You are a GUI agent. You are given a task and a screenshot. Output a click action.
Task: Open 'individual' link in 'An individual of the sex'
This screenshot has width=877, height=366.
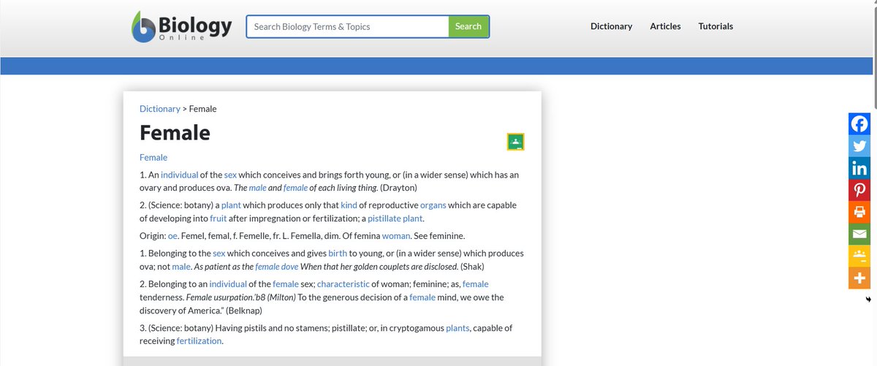[179, 175]
